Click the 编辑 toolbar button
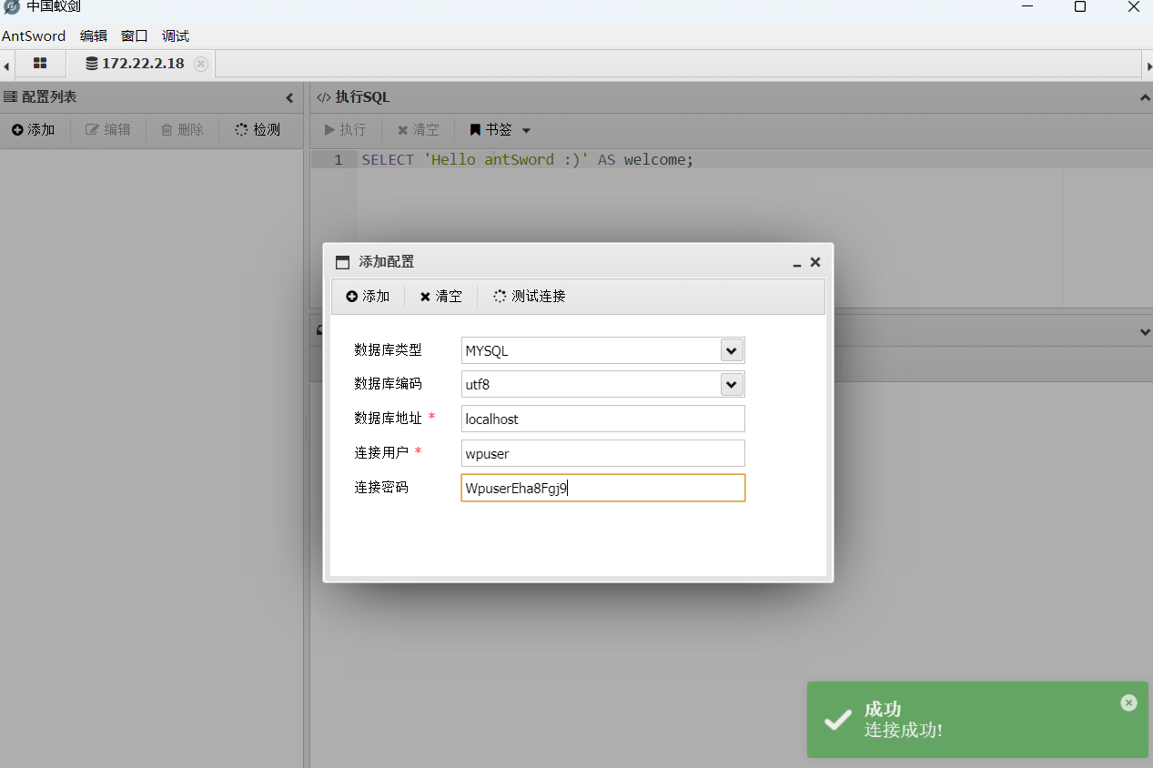1153x768 pixels. [108, 130]
